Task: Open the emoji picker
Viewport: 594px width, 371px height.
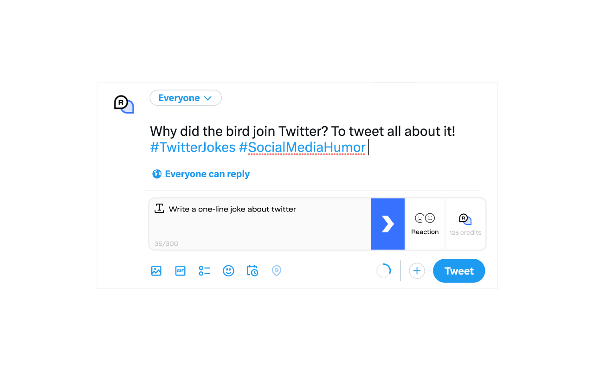Action: 228,271
